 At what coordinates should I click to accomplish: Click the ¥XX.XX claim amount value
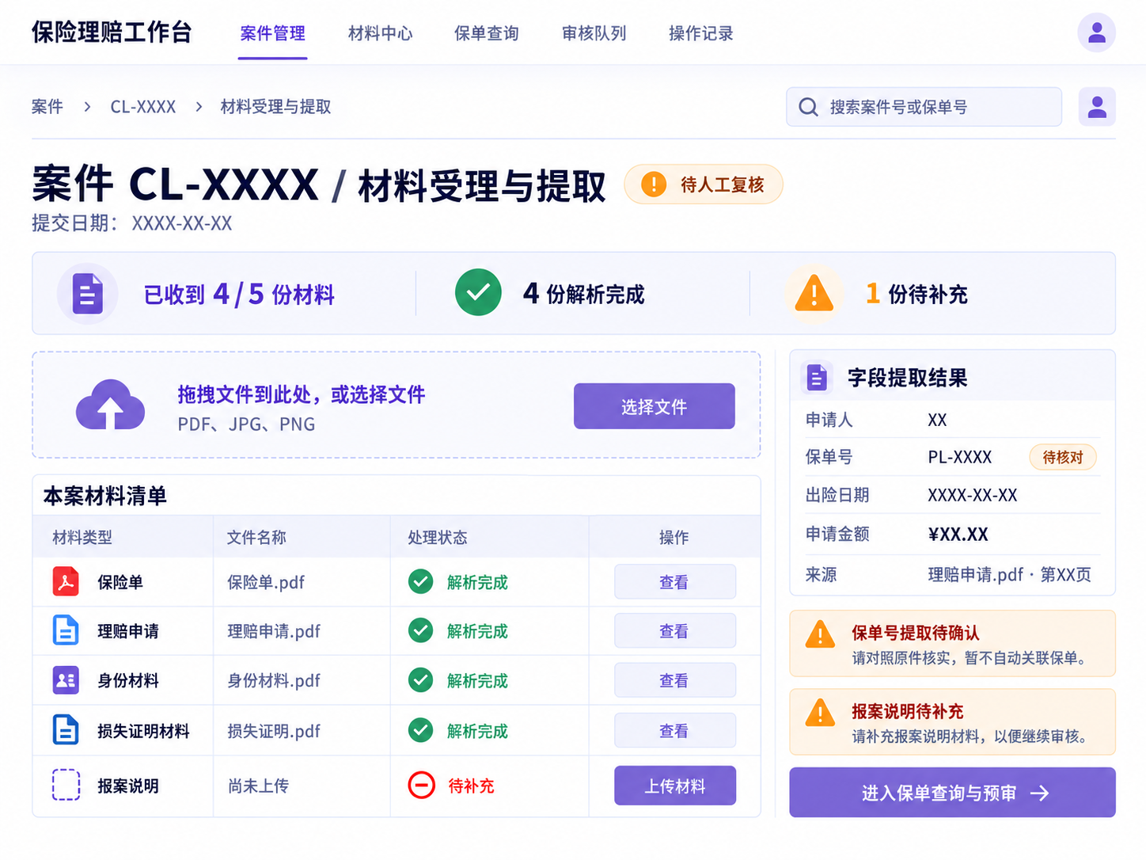tap(958, 535)
